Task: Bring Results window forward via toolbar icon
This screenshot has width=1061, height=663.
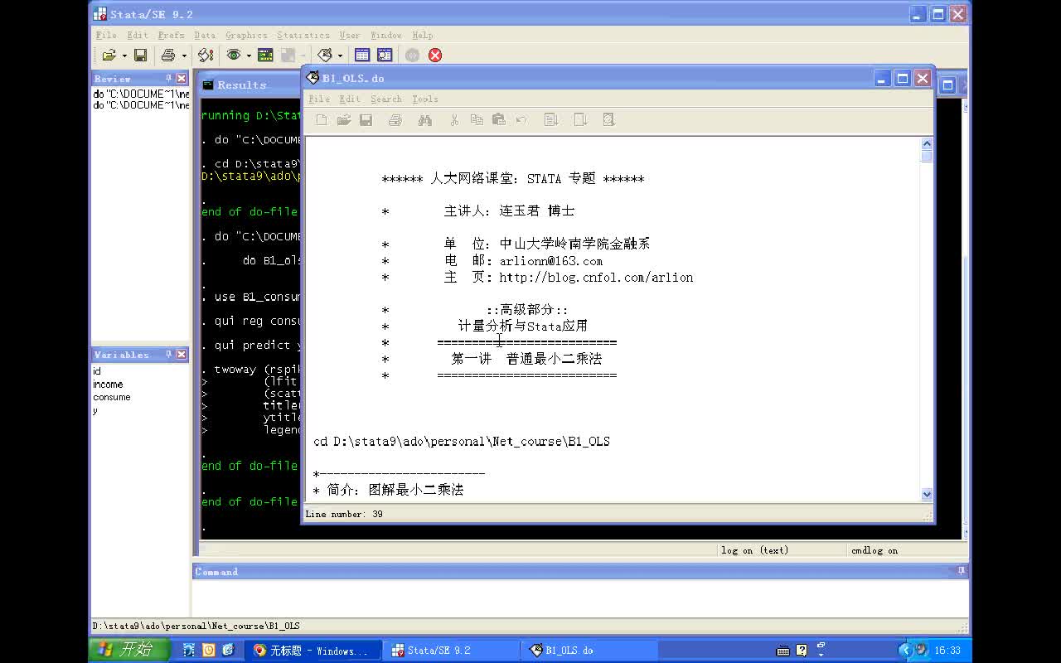Action: [265, 56]
